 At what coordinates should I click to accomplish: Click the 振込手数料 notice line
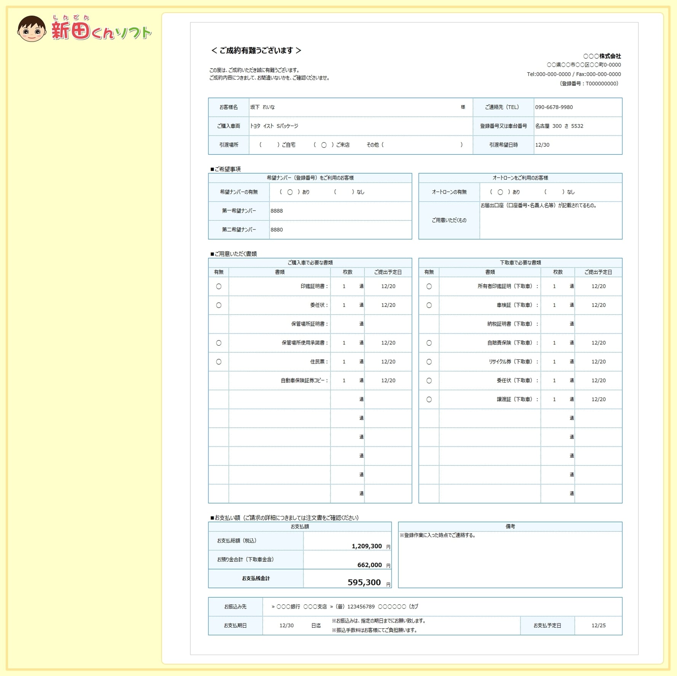click(x=375, y=630)
